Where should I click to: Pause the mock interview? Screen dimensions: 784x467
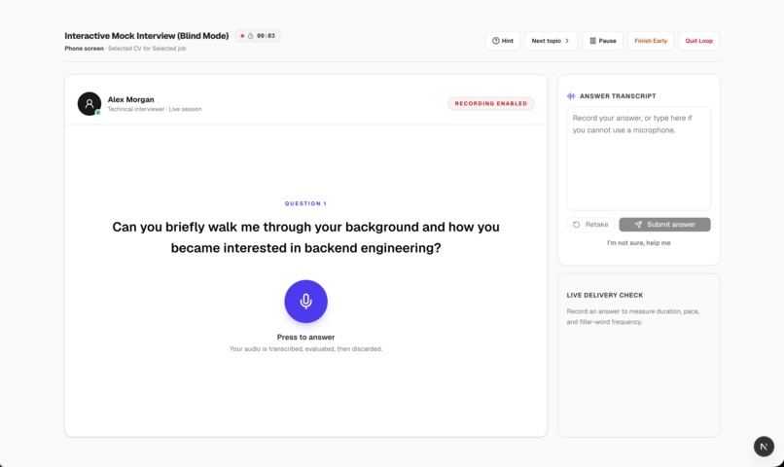[x=602, y=41]
